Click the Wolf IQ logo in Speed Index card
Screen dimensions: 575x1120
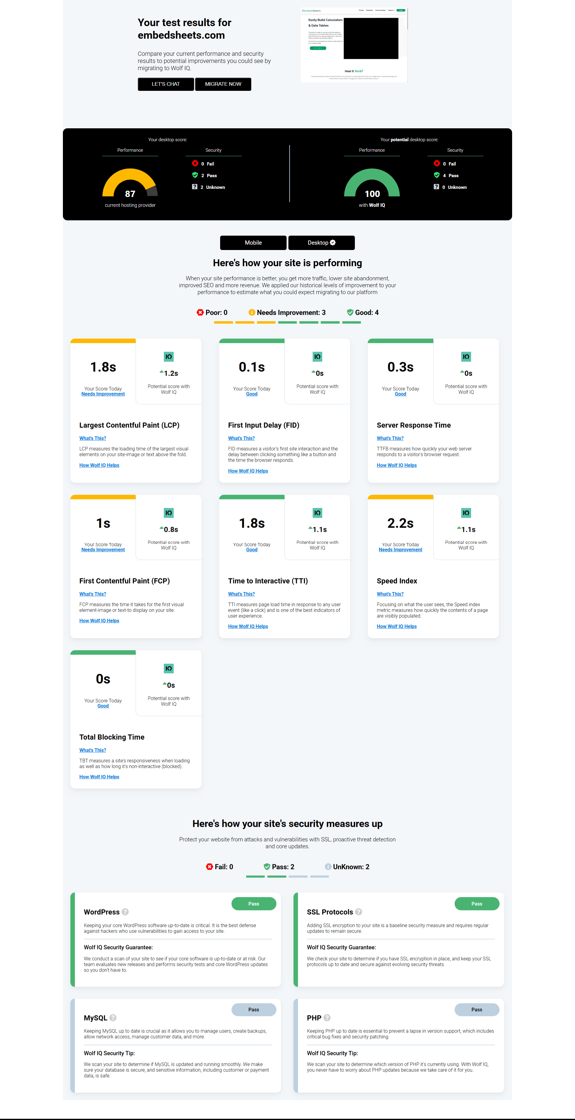click(x=466, y=513)
